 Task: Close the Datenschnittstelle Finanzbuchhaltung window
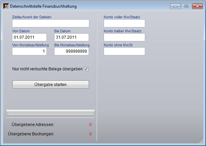[197, 6]
